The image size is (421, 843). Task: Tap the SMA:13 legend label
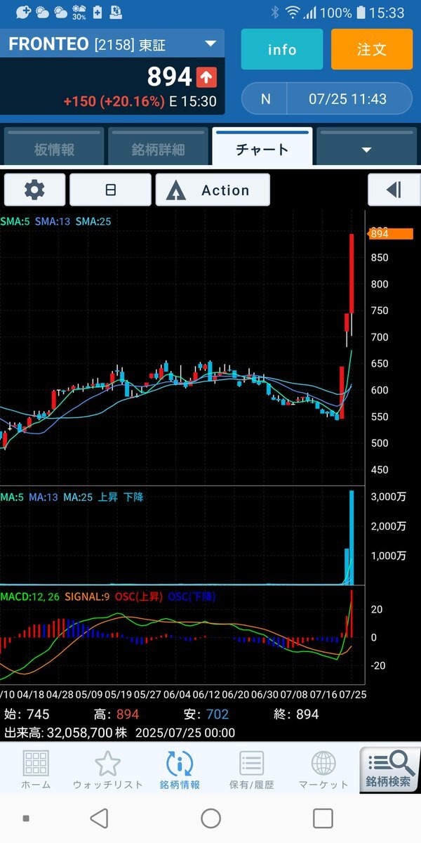[x=53, y=221]
